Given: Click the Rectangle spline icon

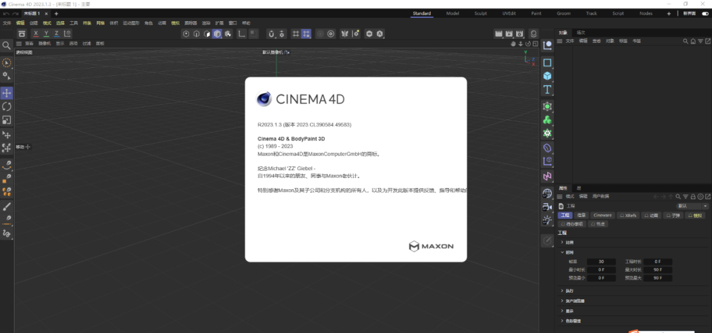Looking at the screenshot, I should click(547, 62).
